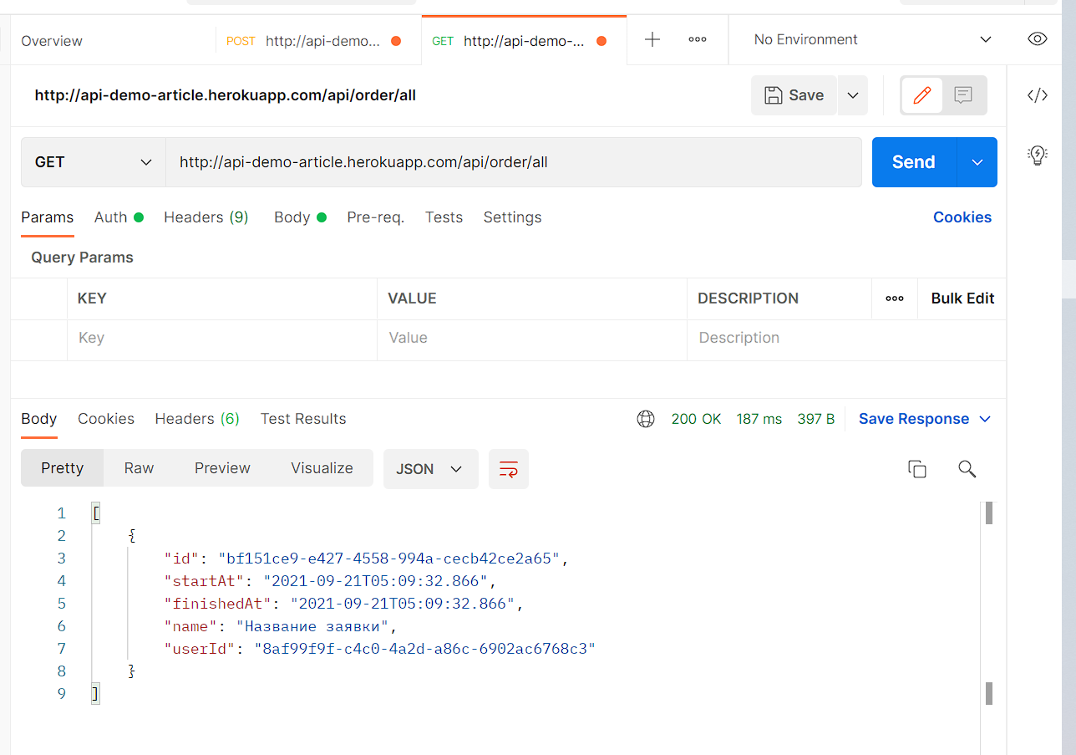
Task: Open the code snippet panel icon
Action: pos(1037,95)
